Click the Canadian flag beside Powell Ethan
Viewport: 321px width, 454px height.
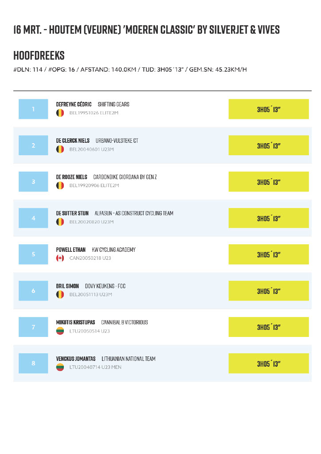[x=60, y=258]
